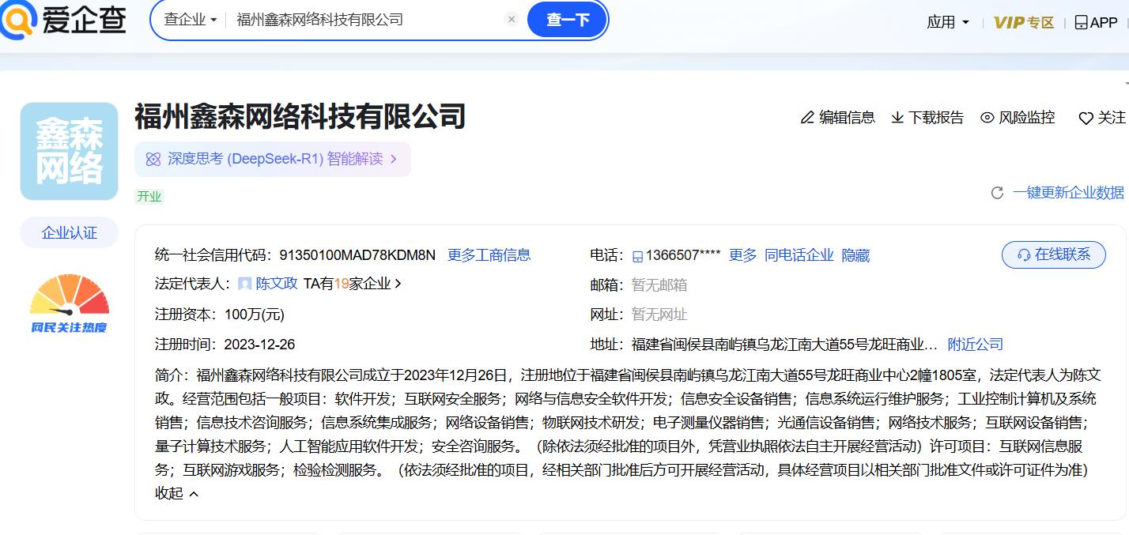The height and width of the screenshot is (535, 1129).
Task: Show 更多 phone numbers
Action: pyautogui.click(x=742, y=254)
